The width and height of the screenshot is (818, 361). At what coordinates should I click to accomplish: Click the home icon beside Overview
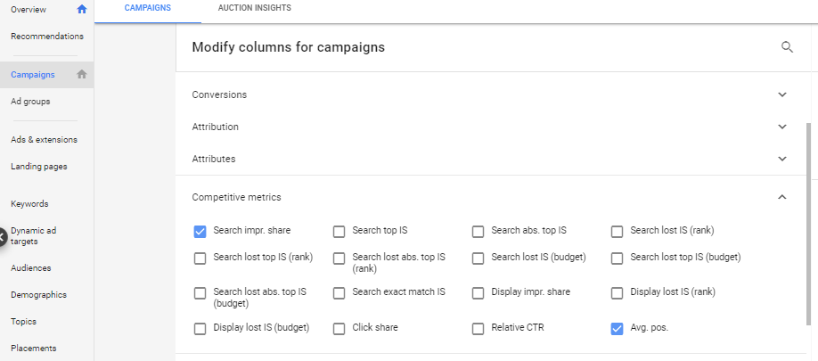[82, 10]
